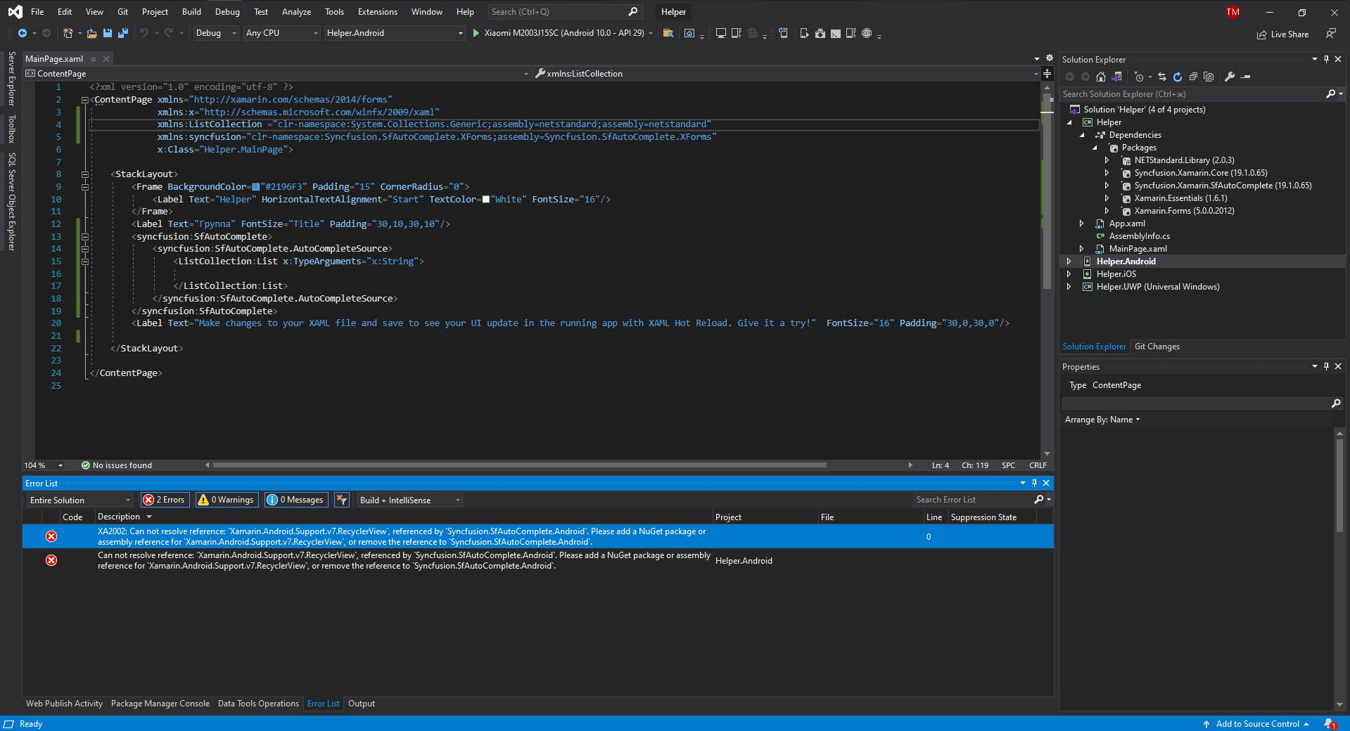This screenshot has width=1350, height=731.
Task: Open the Helper.Android startup project dropdown
Action: click(x=395, y=33)
